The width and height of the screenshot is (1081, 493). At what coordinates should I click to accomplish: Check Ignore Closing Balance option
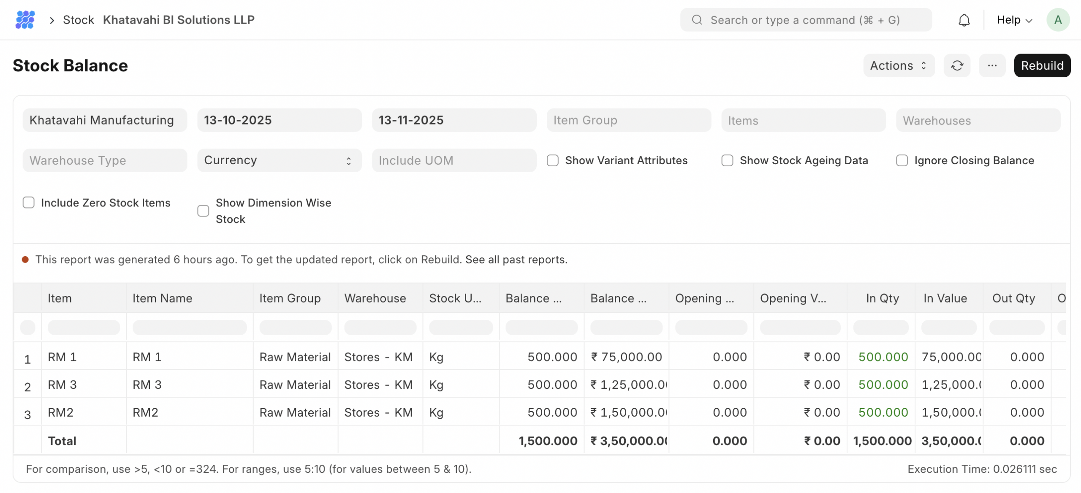point(902,160)
